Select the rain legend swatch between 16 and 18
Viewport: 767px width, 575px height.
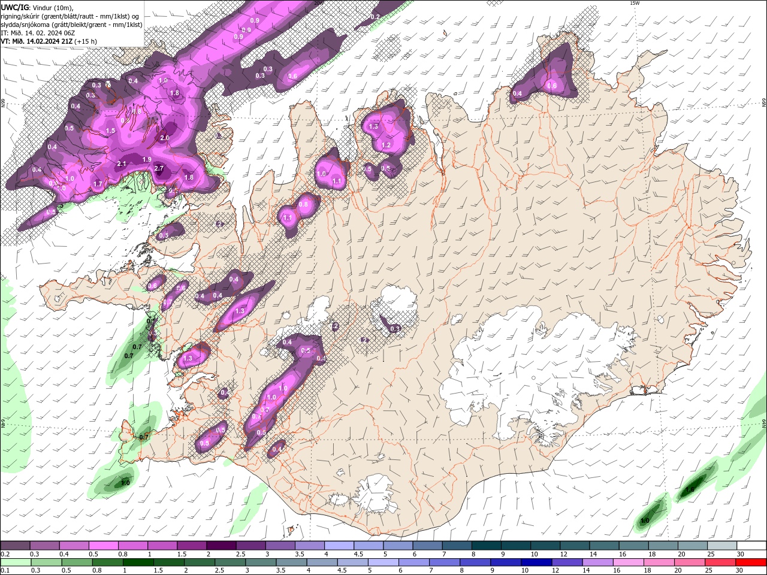click(x=629, y=562)
